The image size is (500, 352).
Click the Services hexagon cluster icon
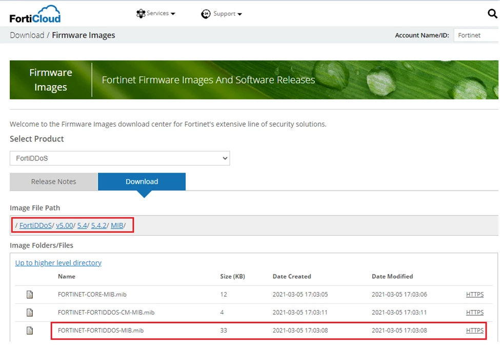pos(141,13)
